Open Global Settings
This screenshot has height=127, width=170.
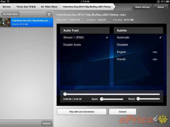[142, 7]
